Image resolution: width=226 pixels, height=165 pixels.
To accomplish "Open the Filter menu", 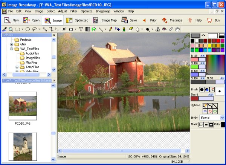I will click(x=74, y=11).
